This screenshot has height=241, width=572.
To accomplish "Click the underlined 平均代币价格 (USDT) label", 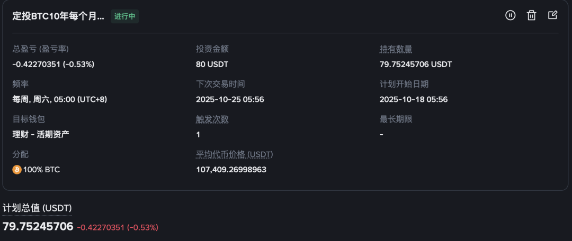I will pyautogui.click(x=234, y=154).
